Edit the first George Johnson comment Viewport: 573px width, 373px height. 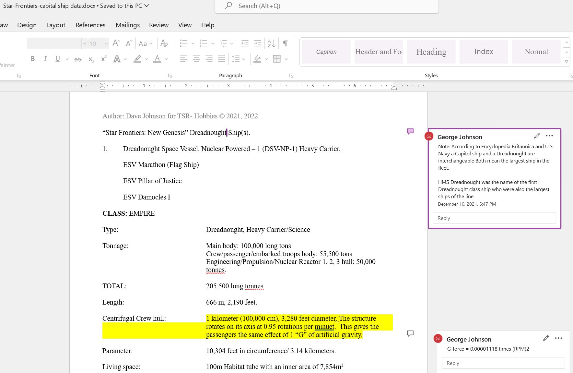[537, 136]
